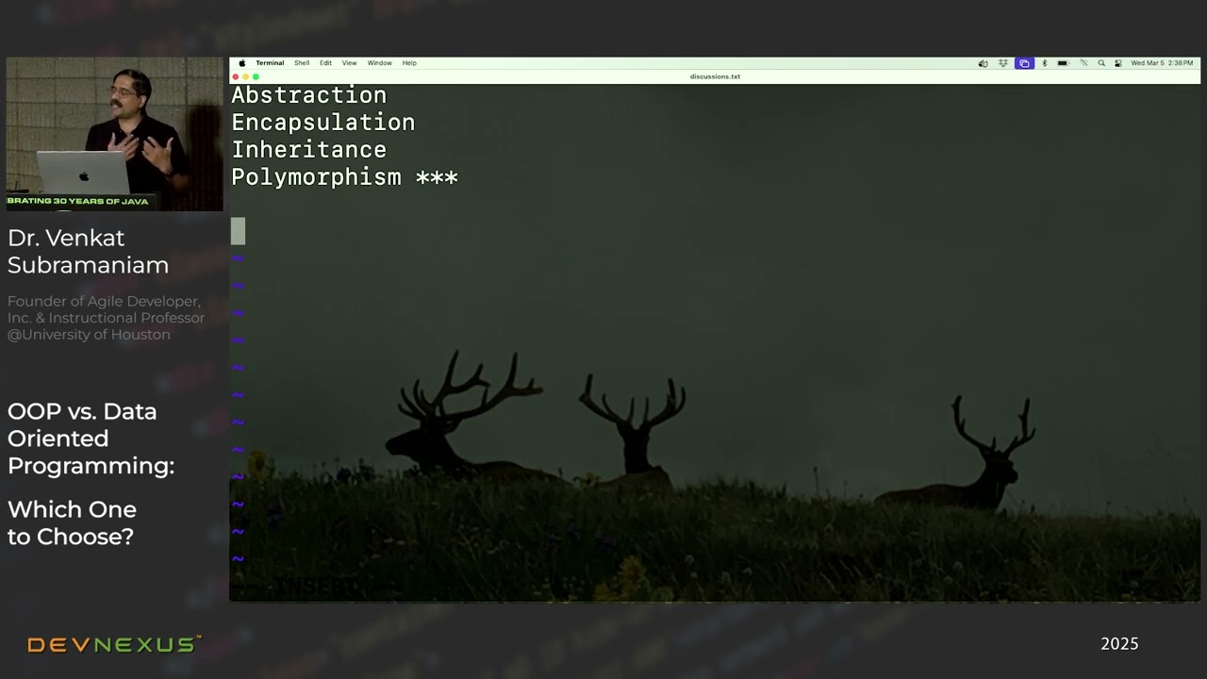Open the Shell menu
Viewport: 1207px width, 679px height.
click(x=302, y=63)
